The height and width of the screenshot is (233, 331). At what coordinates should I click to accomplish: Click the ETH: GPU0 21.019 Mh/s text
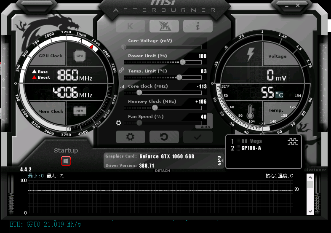[45, 224]
